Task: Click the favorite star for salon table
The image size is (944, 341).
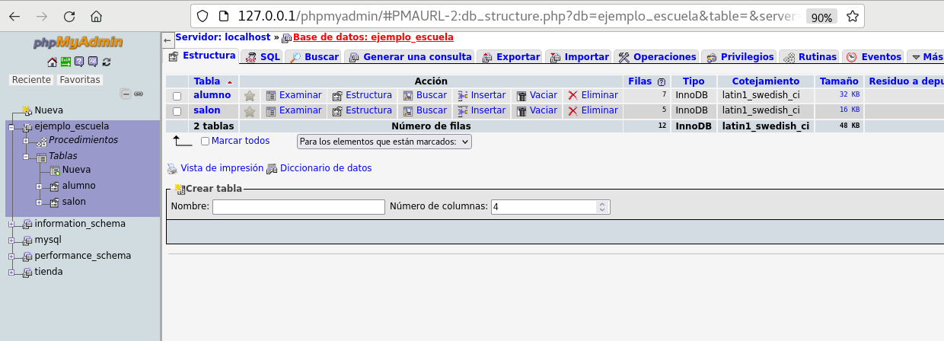Action: (249, 111)
